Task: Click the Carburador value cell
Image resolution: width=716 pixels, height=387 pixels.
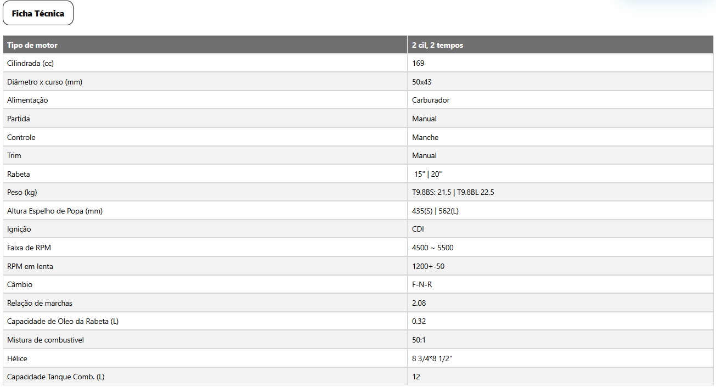Action: point(561,100)
